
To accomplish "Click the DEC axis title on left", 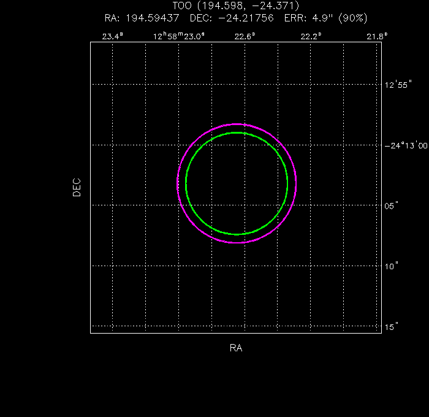I will [77, 187].
